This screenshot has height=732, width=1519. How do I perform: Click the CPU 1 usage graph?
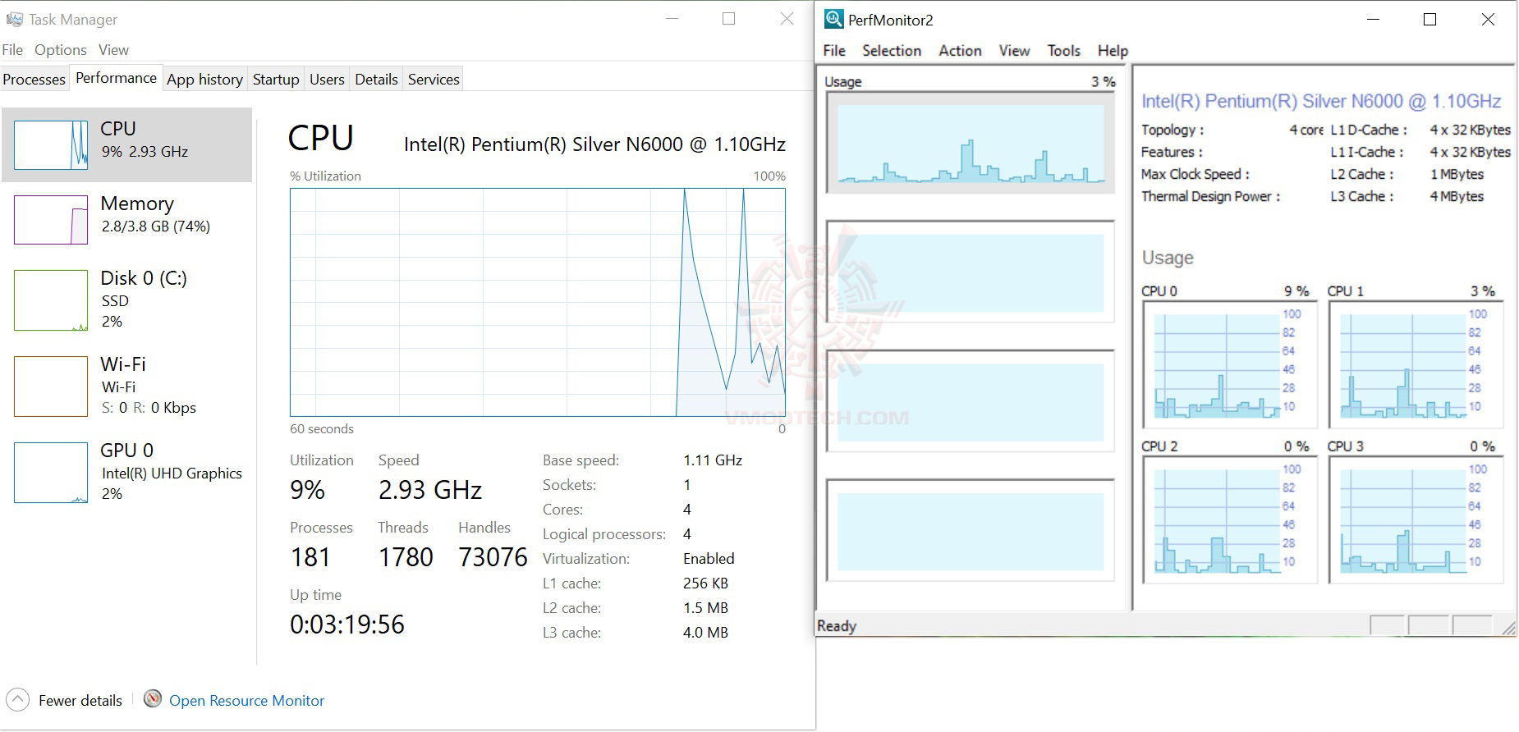point(1416,364)
